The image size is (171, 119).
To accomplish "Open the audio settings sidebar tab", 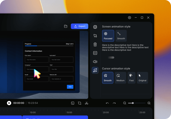I will click(x=95, y=62).
